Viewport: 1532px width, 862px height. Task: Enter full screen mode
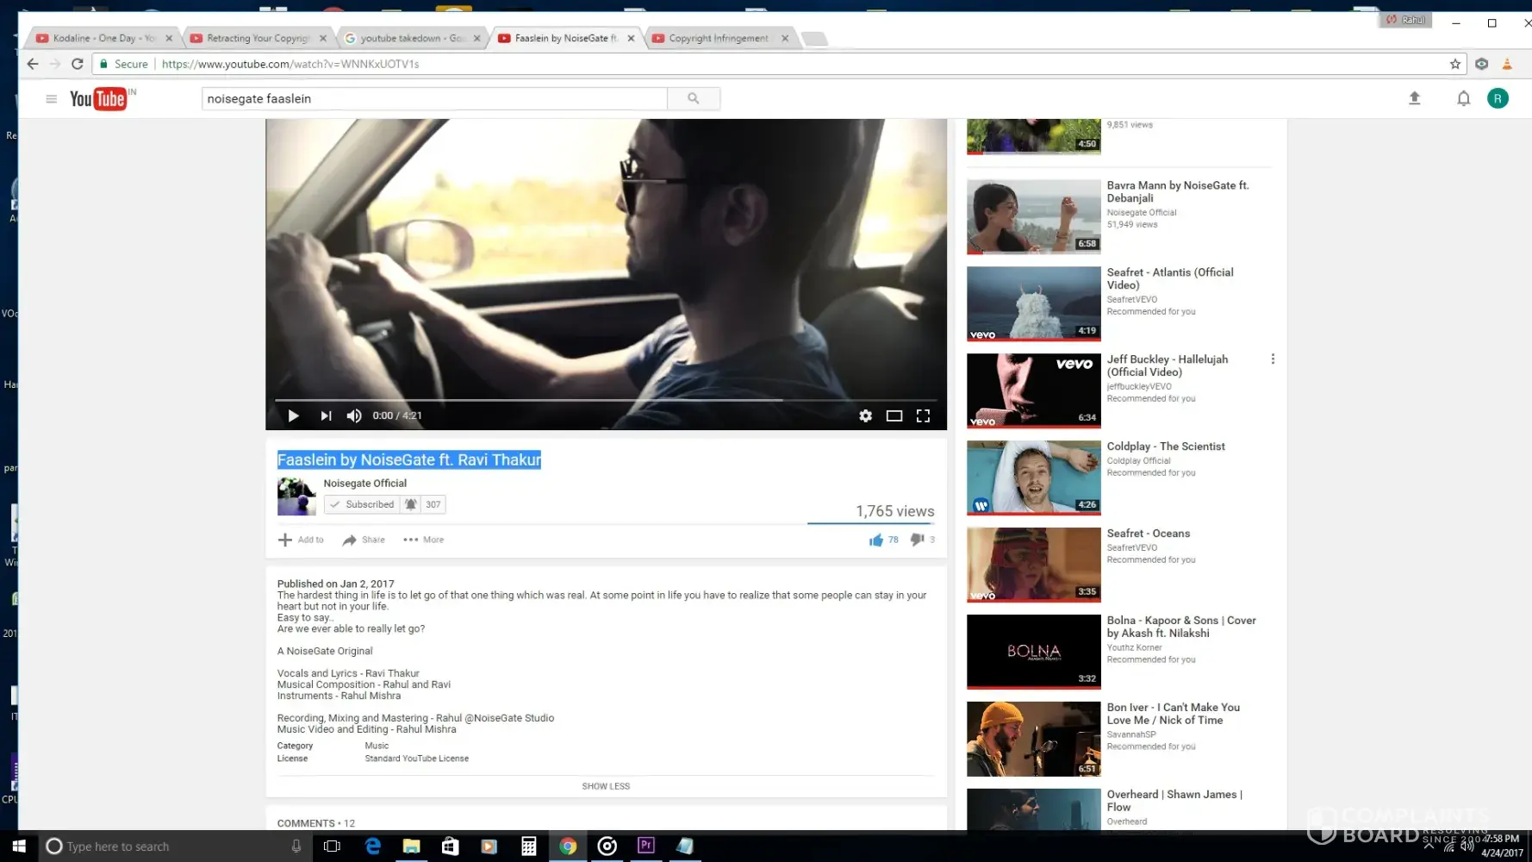923,416
